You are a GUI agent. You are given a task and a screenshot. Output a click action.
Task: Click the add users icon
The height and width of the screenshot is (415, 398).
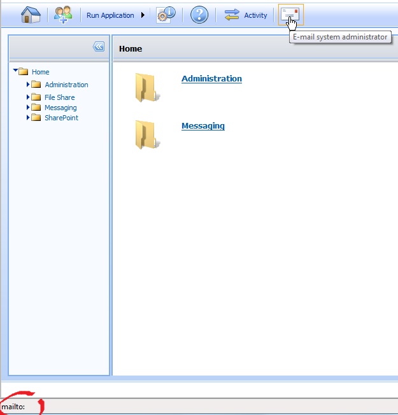tap(64, 15)
